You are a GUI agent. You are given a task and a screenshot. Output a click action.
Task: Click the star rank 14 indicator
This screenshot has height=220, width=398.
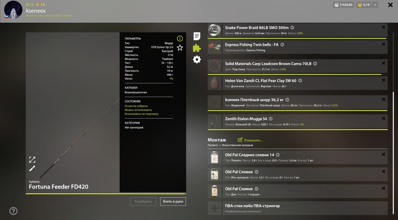coord(40,5)
